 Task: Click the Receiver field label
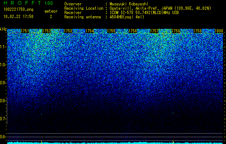pyautogui.click(x=73, y=13)
